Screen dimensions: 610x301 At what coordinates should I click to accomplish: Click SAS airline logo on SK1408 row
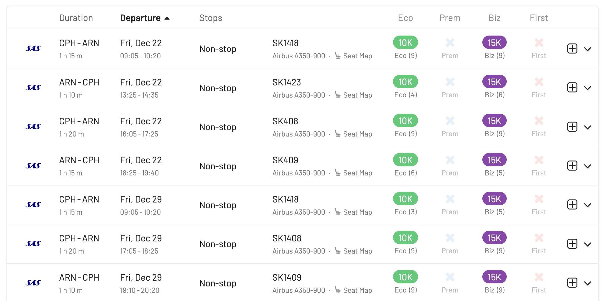coord(33,244)
